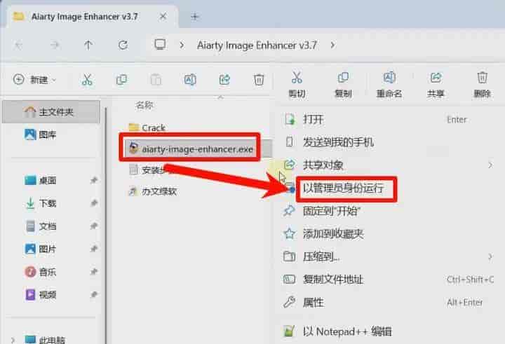Image resolution: width=505 pixels, height=344 pixels.
Task: Sort by the 名称 column header
Action: coord(144,105)
